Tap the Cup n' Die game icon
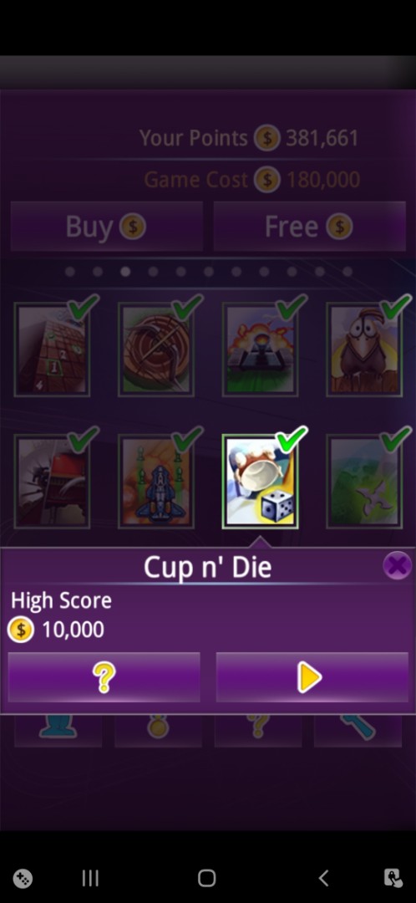The height and width of the screenshot is (903, 416). [260, 482]
